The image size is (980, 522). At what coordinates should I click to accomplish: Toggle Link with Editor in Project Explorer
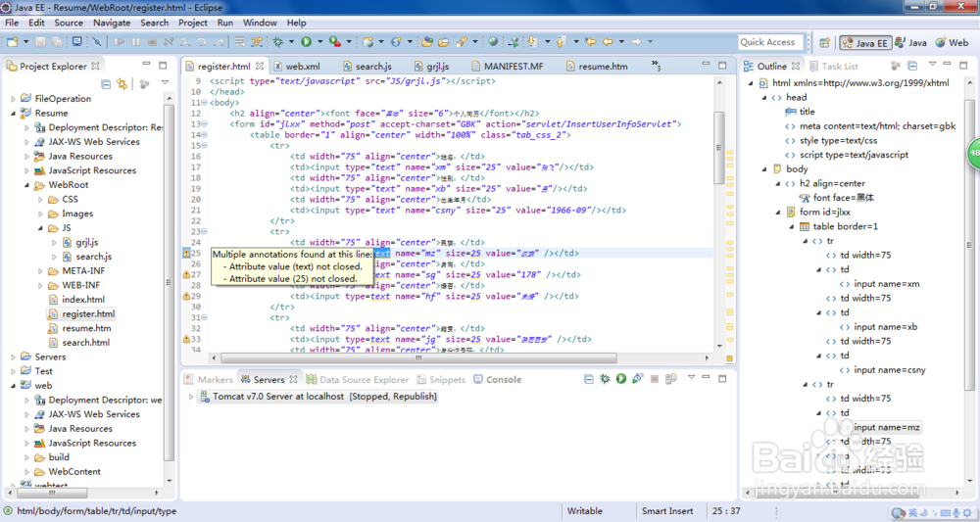122,83
